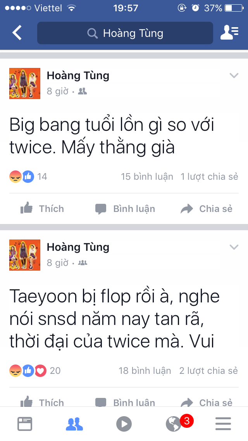Open reactions list showing 20 reactions
The image size is (248, 441).
[35, 371]
